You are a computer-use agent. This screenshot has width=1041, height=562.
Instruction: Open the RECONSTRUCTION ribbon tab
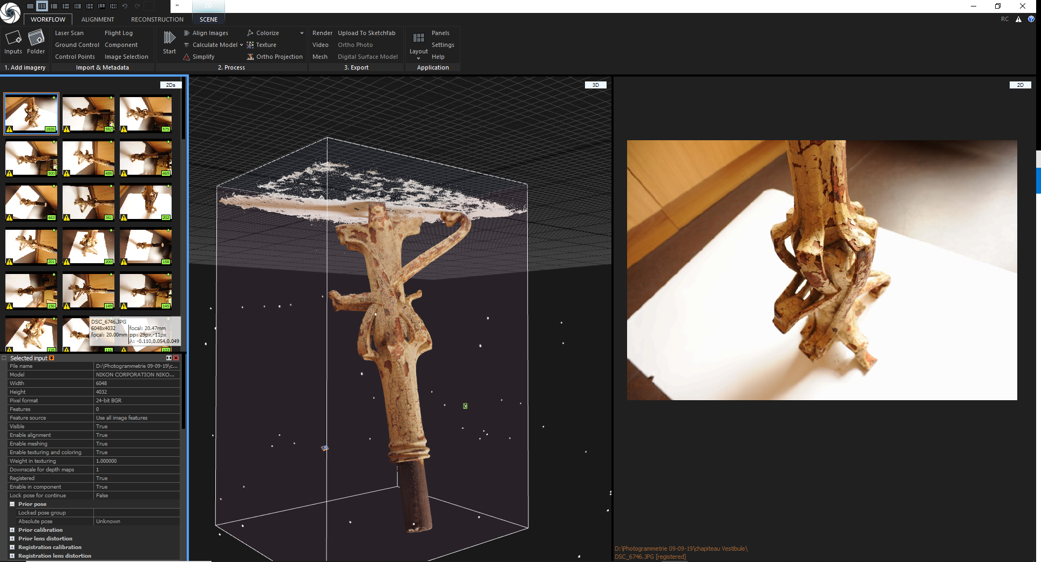157,19
